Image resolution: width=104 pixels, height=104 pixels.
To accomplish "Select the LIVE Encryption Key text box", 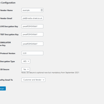I will coord(32,26).
